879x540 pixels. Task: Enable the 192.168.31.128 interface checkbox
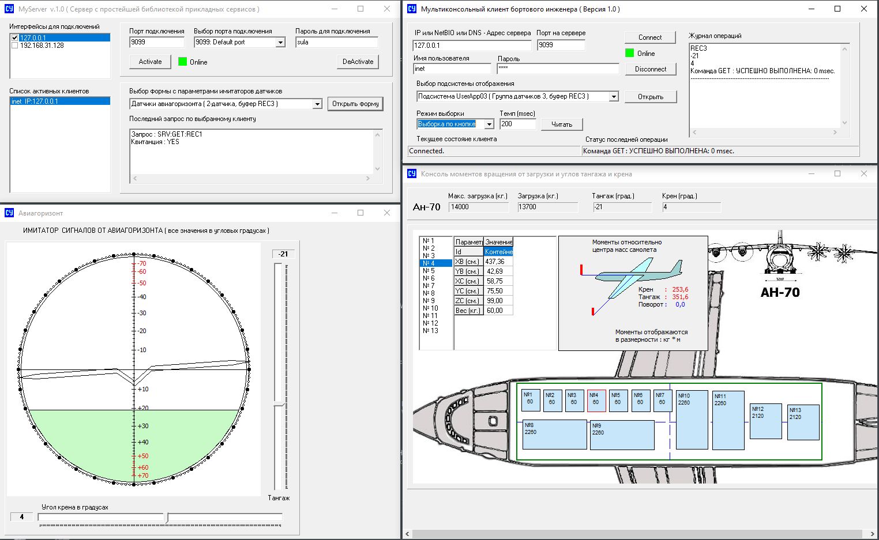coord(15,46)
